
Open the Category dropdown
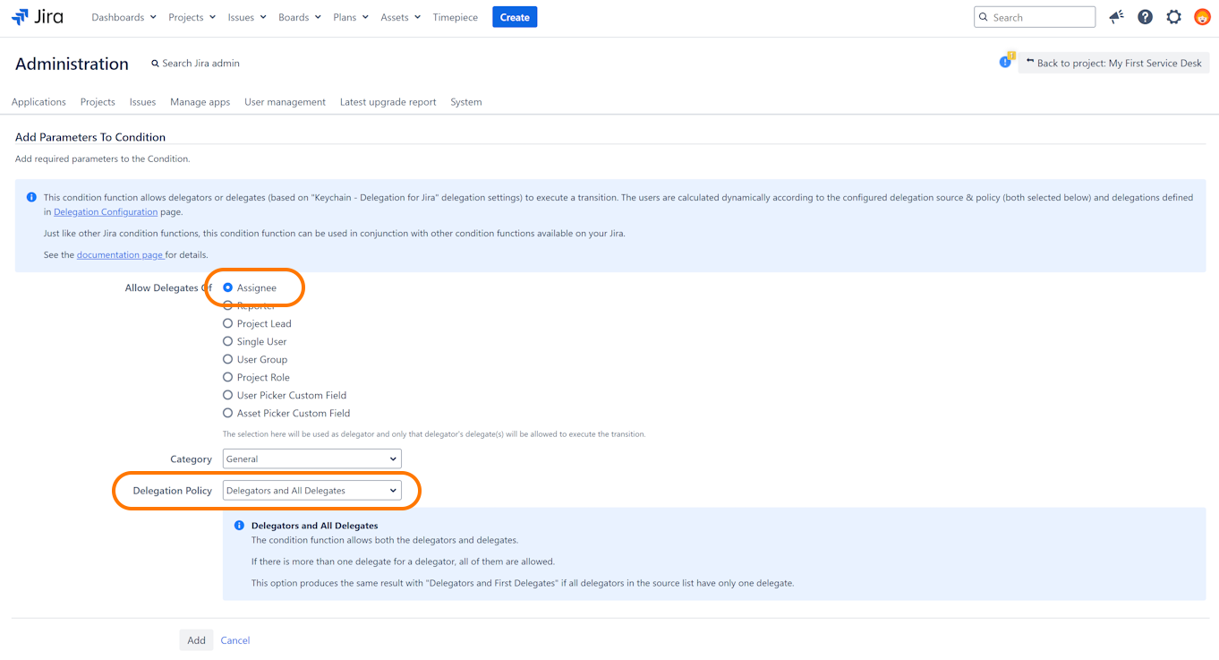click(x=311, y=459)
